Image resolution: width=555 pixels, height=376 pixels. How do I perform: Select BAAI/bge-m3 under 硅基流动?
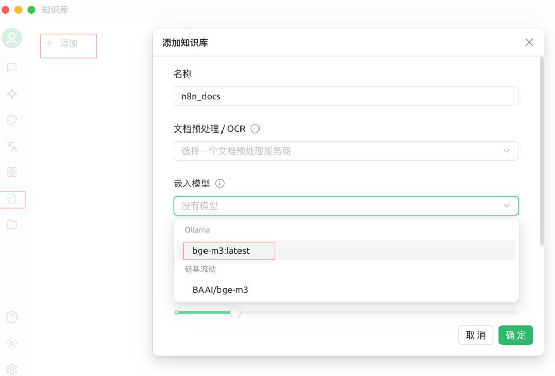[x=346, y=290]
